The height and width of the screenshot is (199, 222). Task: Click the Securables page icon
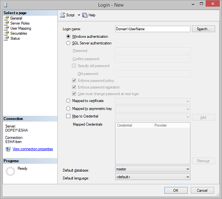click(6, 34)
